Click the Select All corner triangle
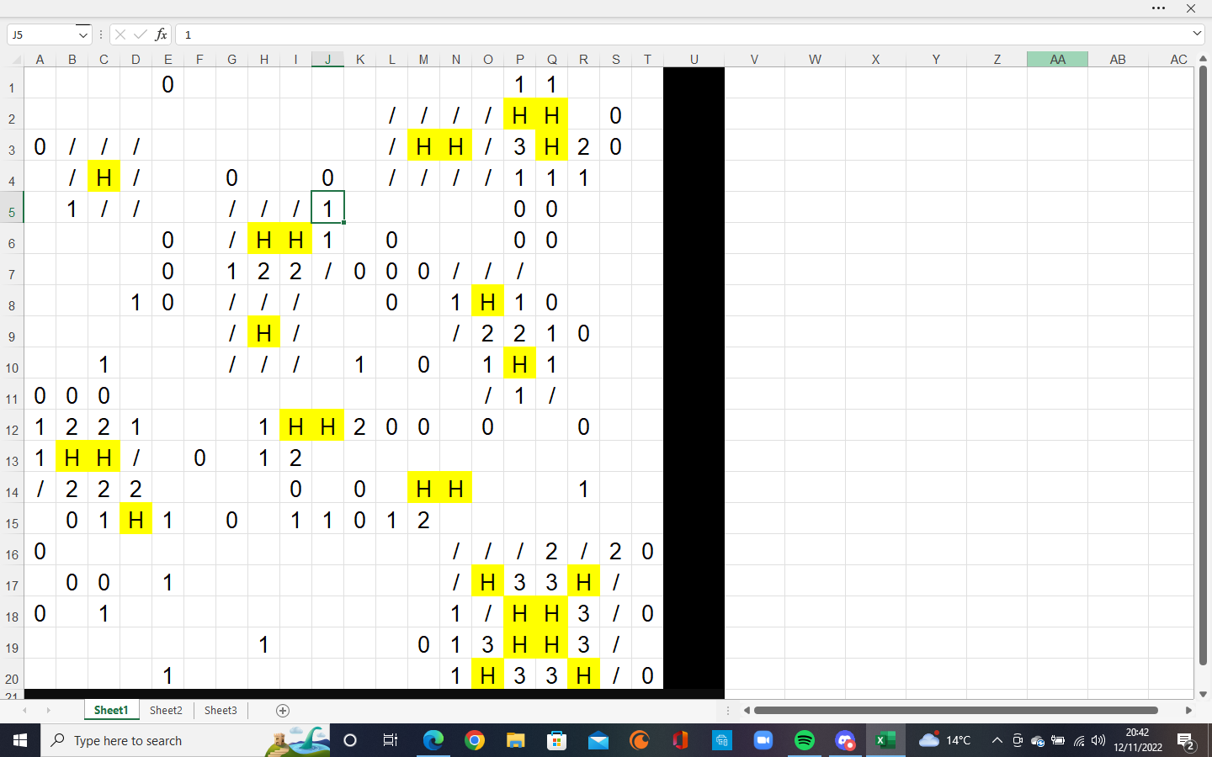The image size is (1212, 757). [x=16, y=60]
